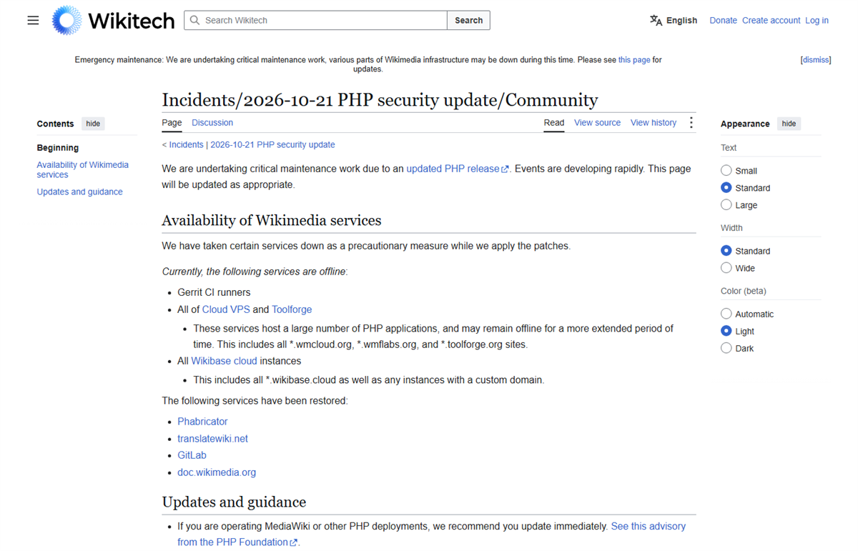The height and width of the screenshot is (551, 858).
Task: Open the Phabricator link
Action: [x=202, y=422]
